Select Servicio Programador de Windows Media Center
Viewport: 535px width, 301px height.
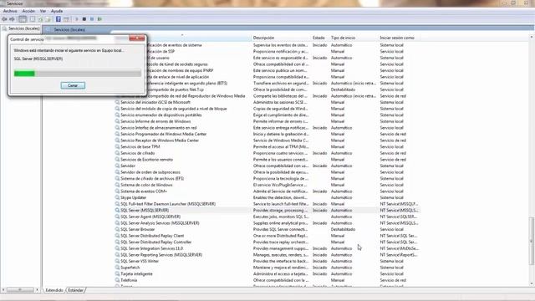click(x=164, y=134)
